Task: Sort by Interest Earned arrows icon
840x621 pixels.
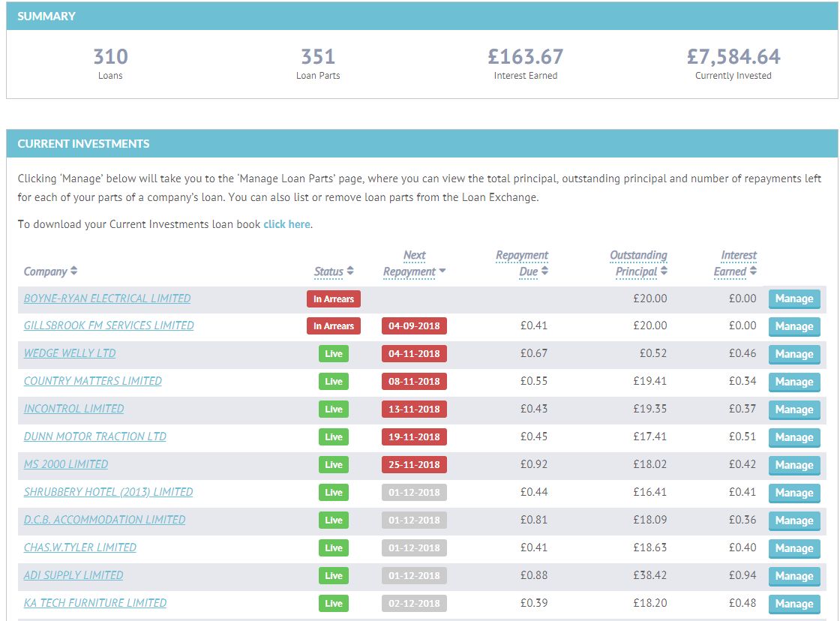Action: (753, 271)
